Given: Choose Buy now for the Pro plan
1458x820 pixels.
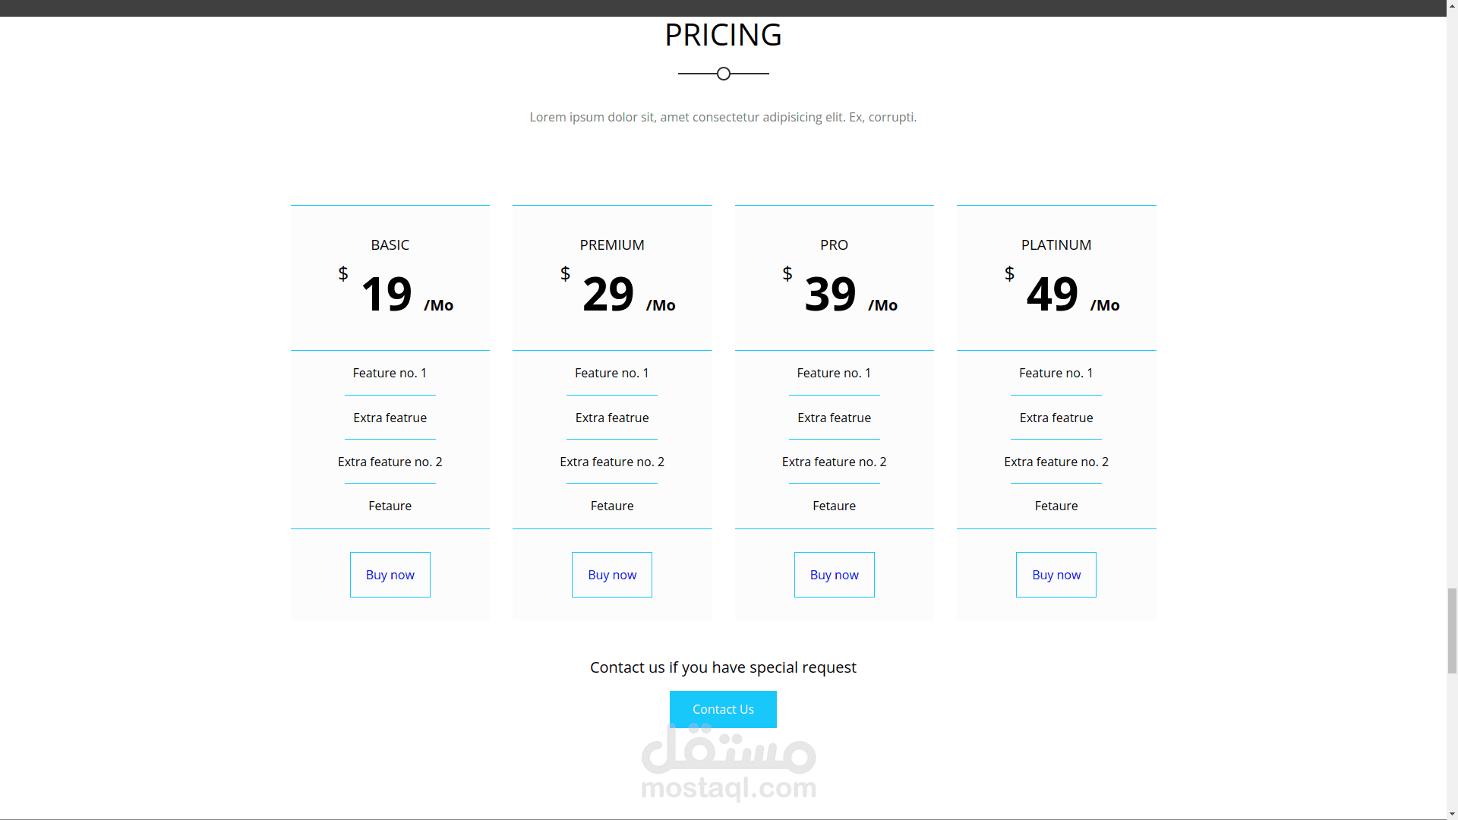Looking at the screenshot, I should [834, 575].
